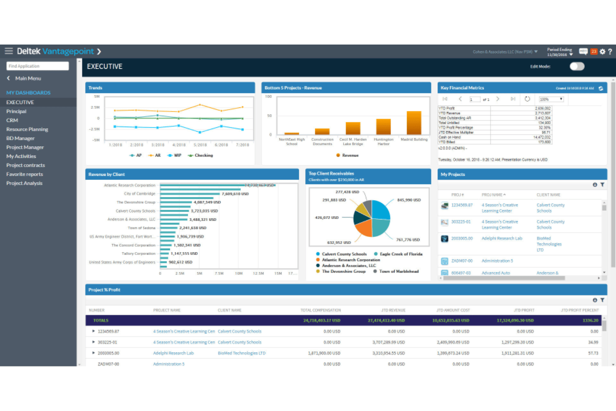Open Project contracts dashboard
The height and width of the screenshot is (411, 616).
pos(25,165)
